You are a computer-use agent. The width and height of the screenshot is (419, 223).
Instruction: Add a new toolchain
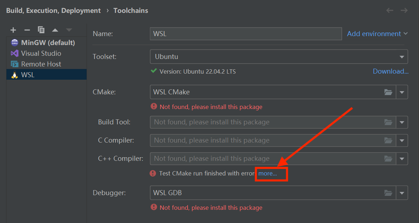click(13, 30)
